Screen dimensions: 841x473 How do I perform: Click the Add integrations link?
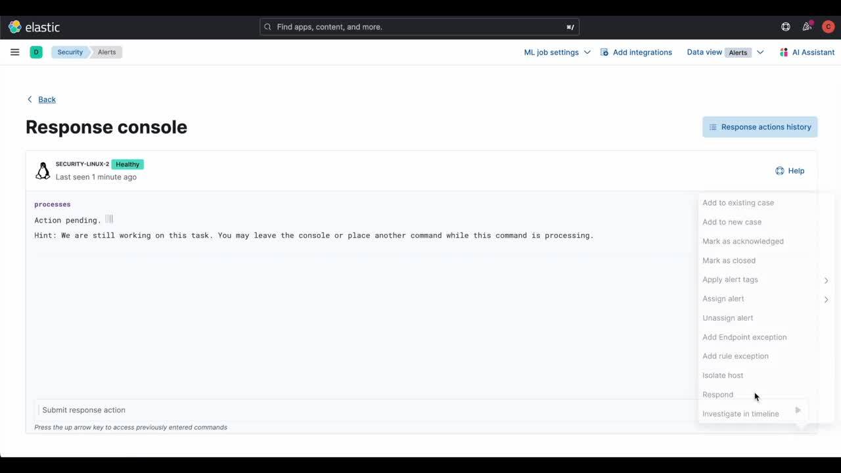642,52
